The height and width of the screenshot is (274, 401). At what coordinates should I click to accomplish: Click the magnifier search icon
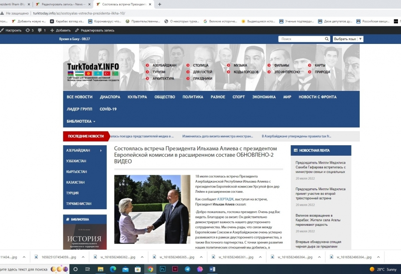(327, 39)
